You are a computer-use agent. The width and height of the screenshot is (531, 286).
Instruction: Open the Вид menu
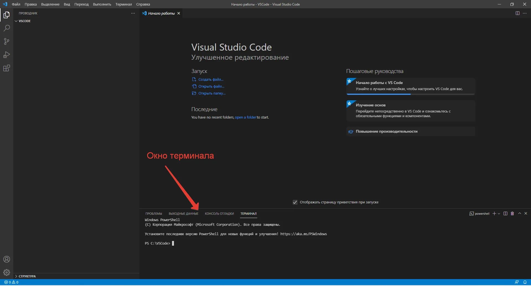click(67, 4)
